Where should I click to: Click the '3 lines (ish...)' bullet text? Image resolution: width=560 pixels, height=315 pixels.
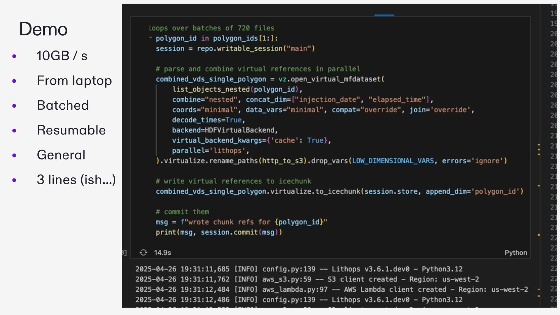coord(76,180)
